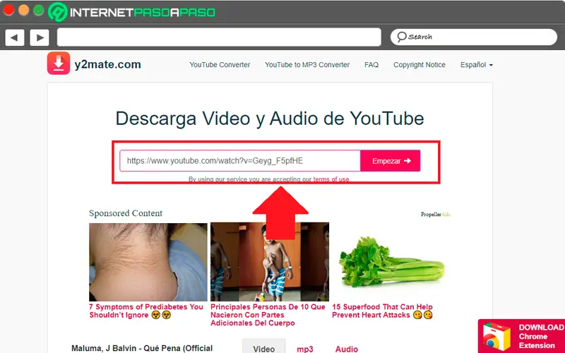
Task: Open the celery superfood ad thumbnail
Action: click(x=391, y=262)
